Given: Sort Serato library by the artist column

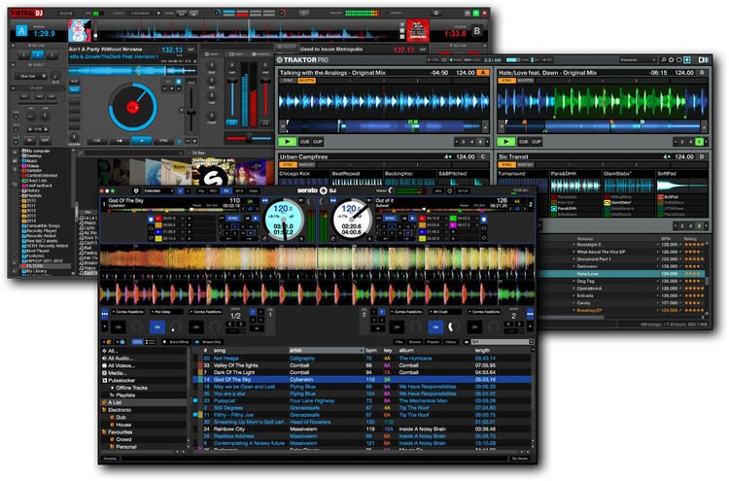Looking at the screenshot, I should (326, 351).
